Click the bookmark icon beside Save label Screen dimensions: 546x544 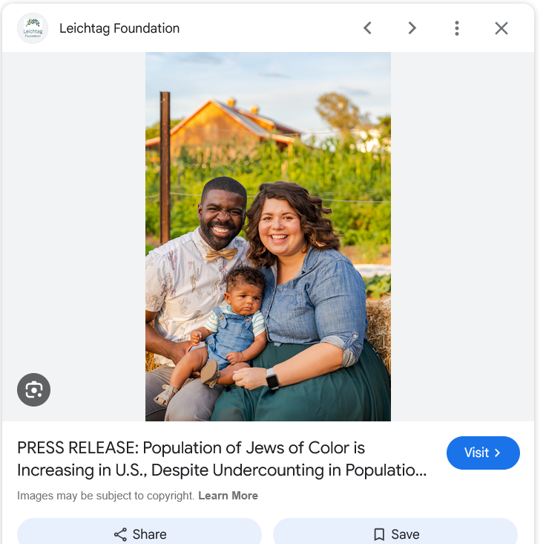(379, 534)
